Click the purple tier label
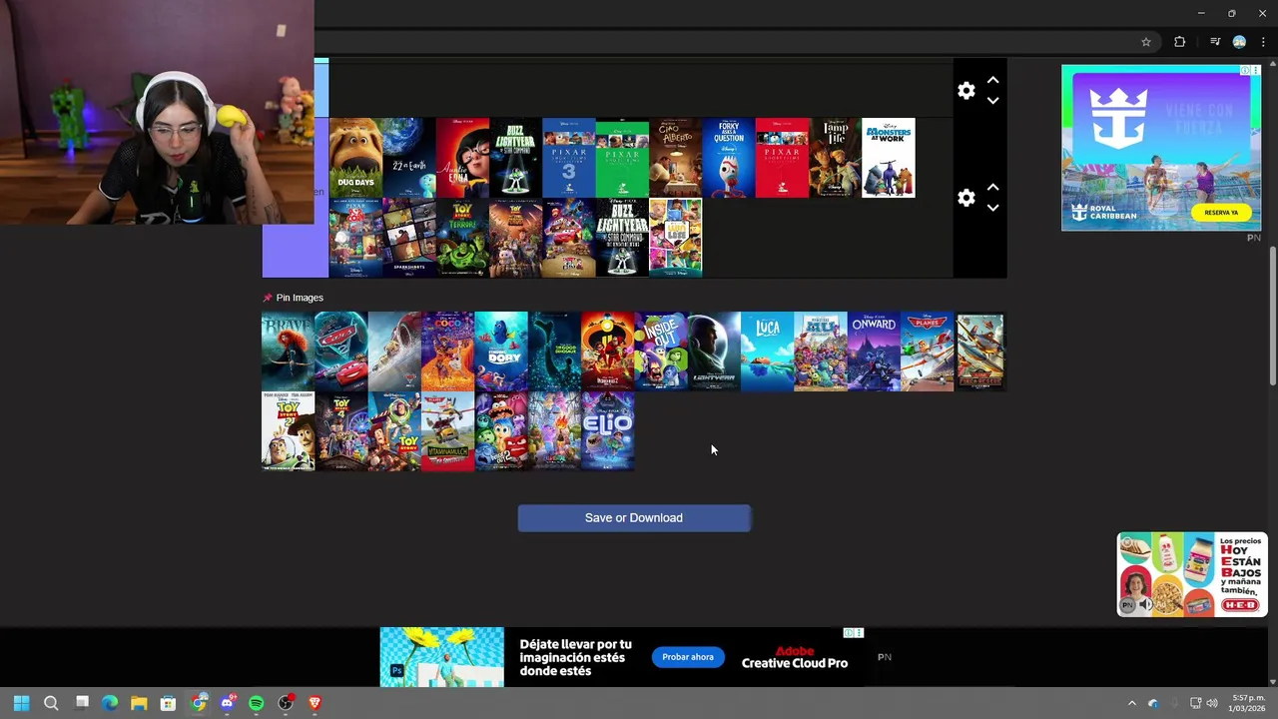The width and height of the screenshot is (1278, 719). [295, 251]
